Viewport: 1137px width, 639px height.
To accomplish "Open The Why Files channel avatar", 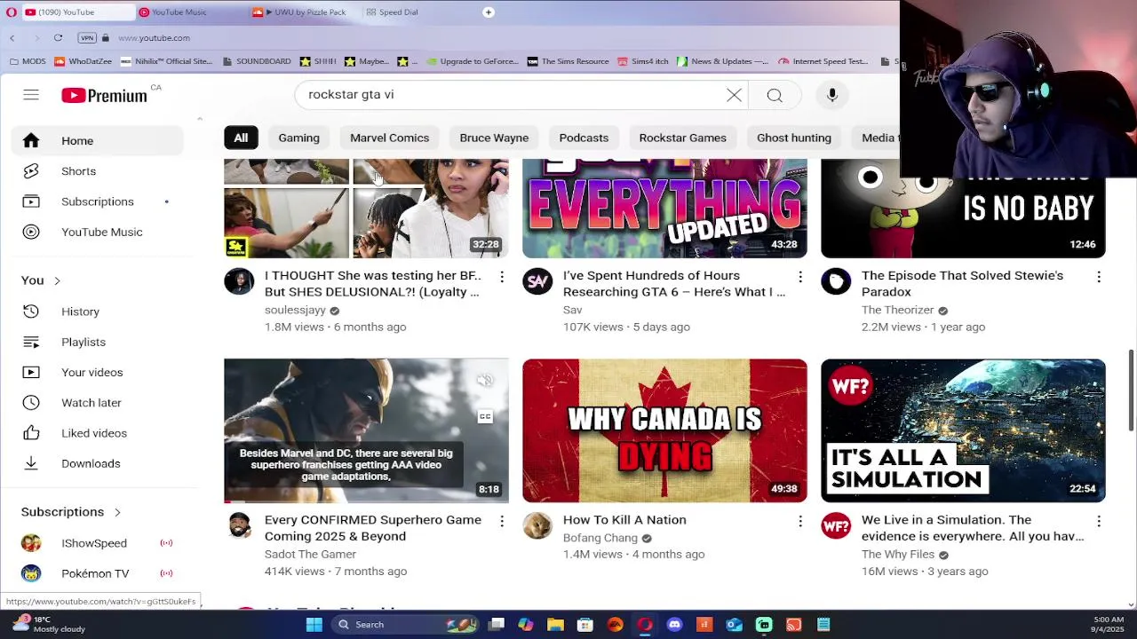I will (x=836, y=525).
